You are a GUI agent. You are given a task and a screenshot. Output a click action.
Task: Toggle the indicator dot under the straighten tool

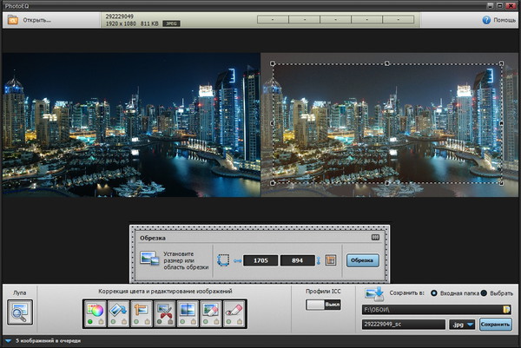[136, 321]
